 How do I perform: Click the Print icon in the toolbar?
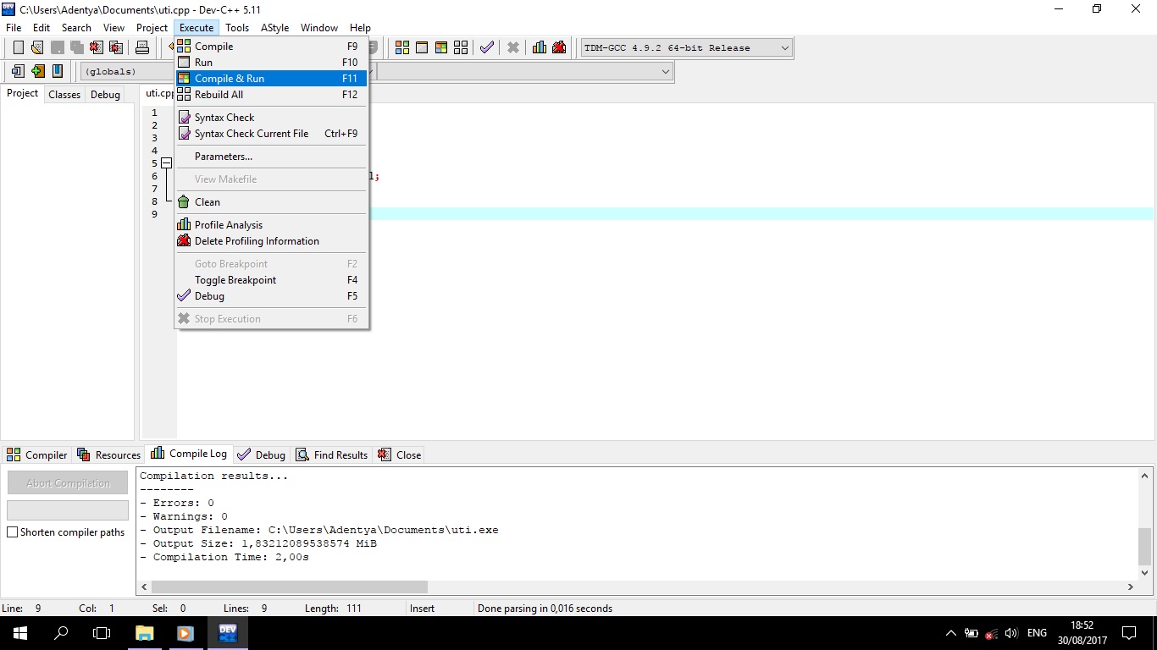coord(142,47)
